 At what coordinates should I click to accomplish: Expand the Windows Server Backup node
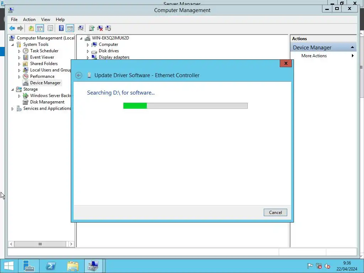coord(19,96)
